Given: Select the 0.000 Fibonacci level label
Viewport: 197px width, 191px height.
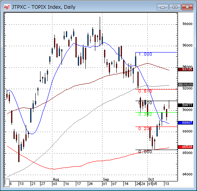Looking at the screenshot, I should pyautogui.click(x=145, y=152).
